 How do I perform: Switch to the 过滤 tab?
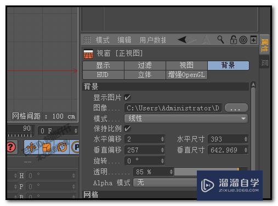point(145,66)
